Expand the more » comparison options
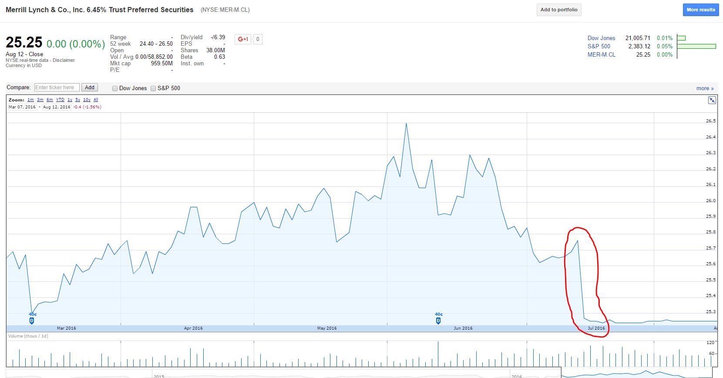 (x=705, y=88)
